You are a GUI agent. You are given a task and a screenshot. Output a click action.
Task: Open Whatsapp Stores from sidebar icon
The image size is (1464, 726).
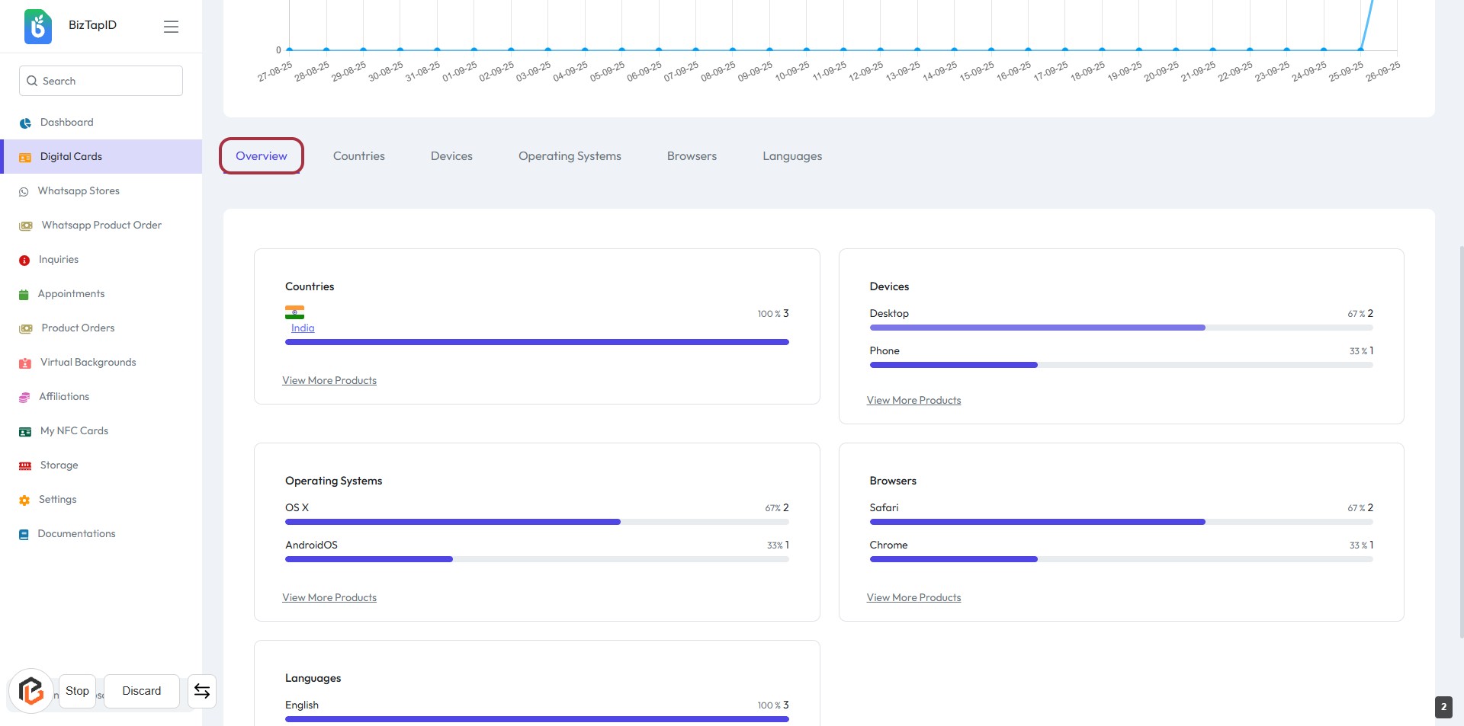(24, 192)
